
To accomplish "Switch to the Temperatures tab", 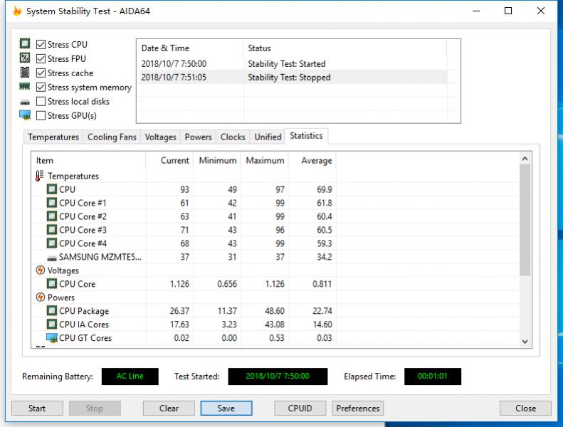I will pos(53,137).
